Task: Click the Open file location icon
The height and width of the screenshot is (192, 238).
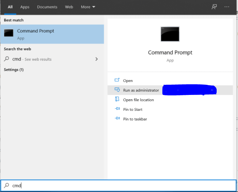Action: (117, 99)
